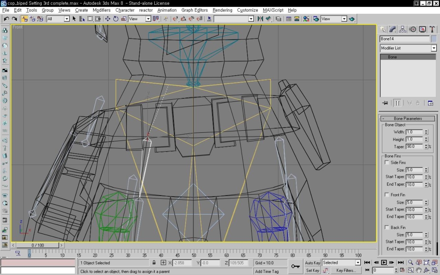This screenshot has height=275, width=440.
Task: Open the Character menu
Action: pyautogui.click(x=125, y=10)
